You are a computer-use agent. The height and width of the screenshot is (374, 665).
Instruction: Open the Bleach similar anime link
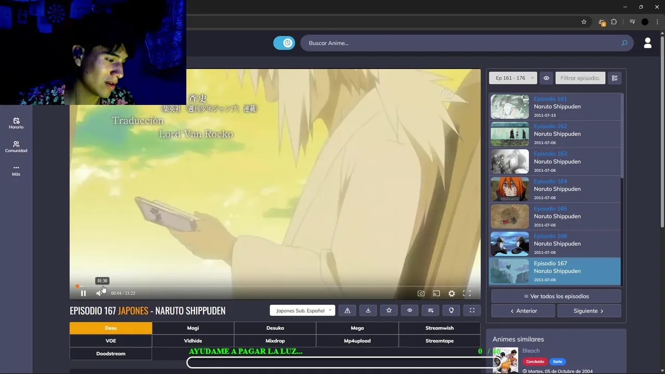click(531, 351)
